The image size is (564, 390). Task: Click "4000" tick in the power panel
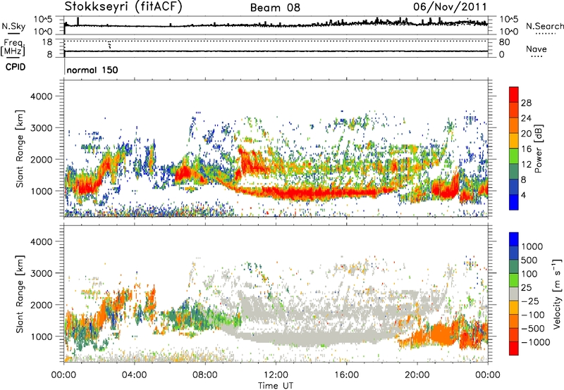42,96
